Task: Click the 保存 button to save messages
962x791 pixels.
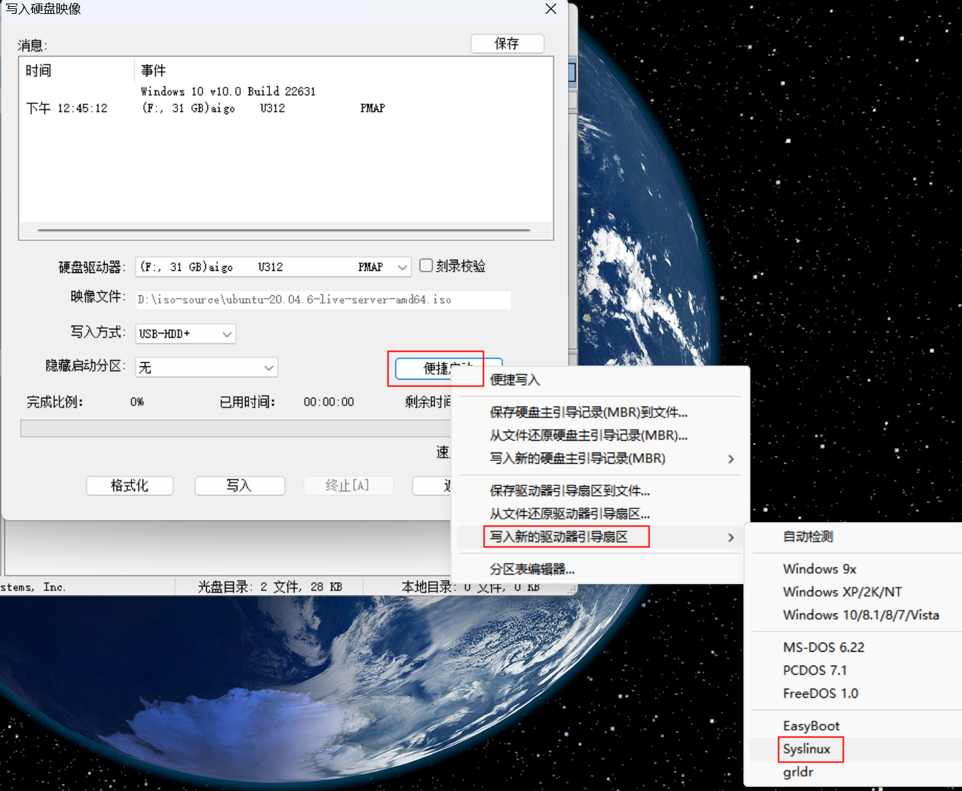Action: [507, 43]
